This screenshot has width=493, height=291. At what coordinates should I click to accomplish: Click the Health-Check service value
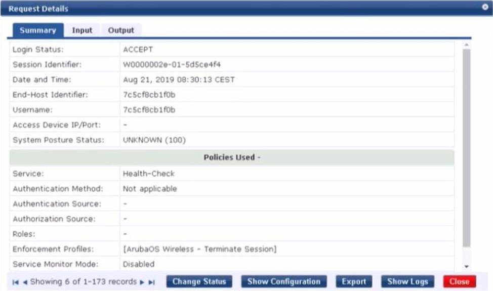148,174
